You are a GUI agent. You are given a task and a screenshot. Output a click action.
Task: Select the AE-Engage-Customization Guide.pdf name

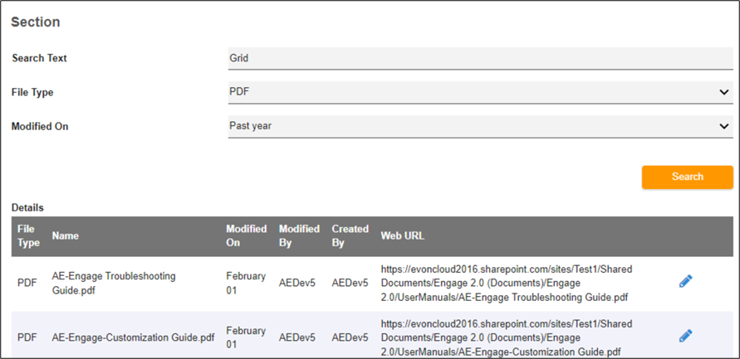tap(133, 337)
